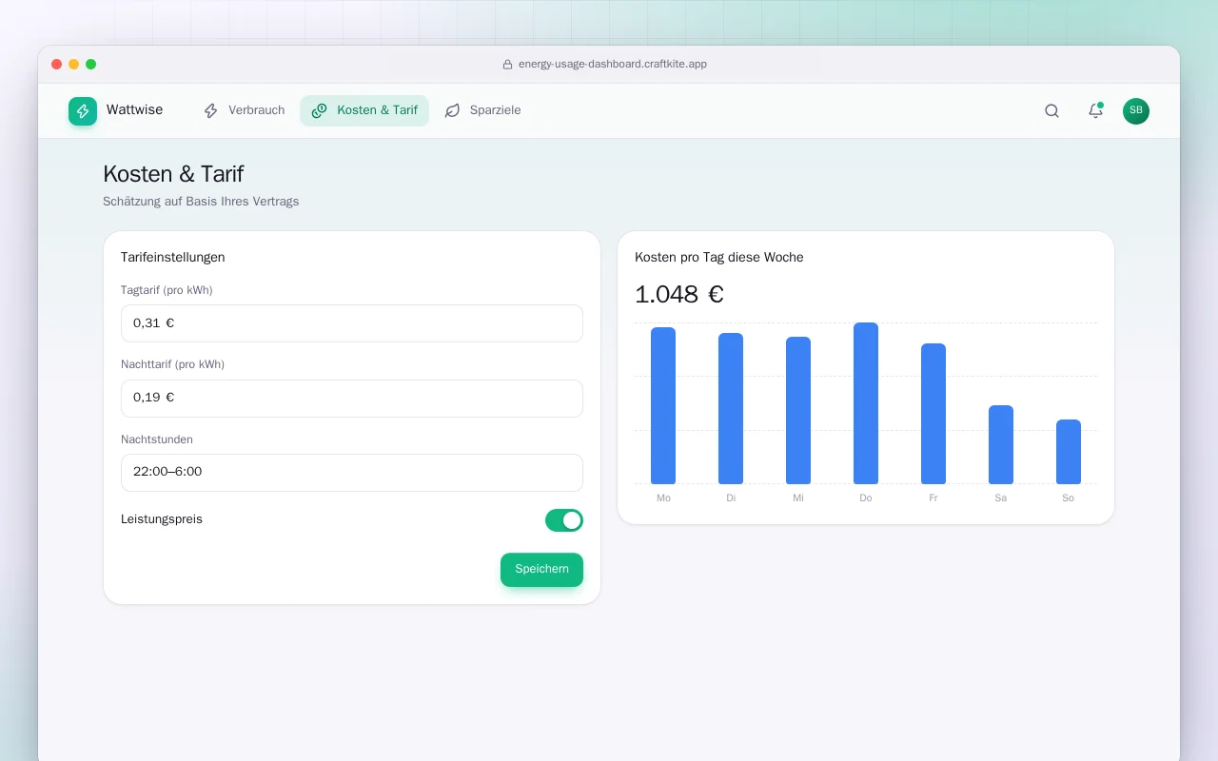Select the Fr bar in chart
The image size is (1218, 761).
point(933,414)
